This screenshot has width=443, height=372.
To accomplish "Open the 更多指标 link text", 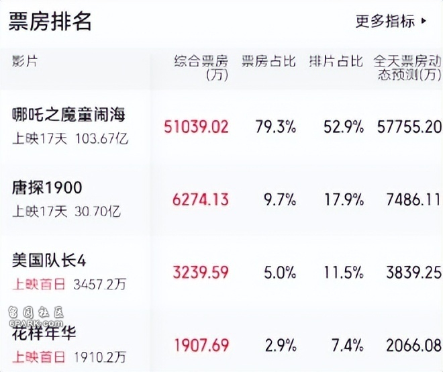I will click(x=385, y=21).
